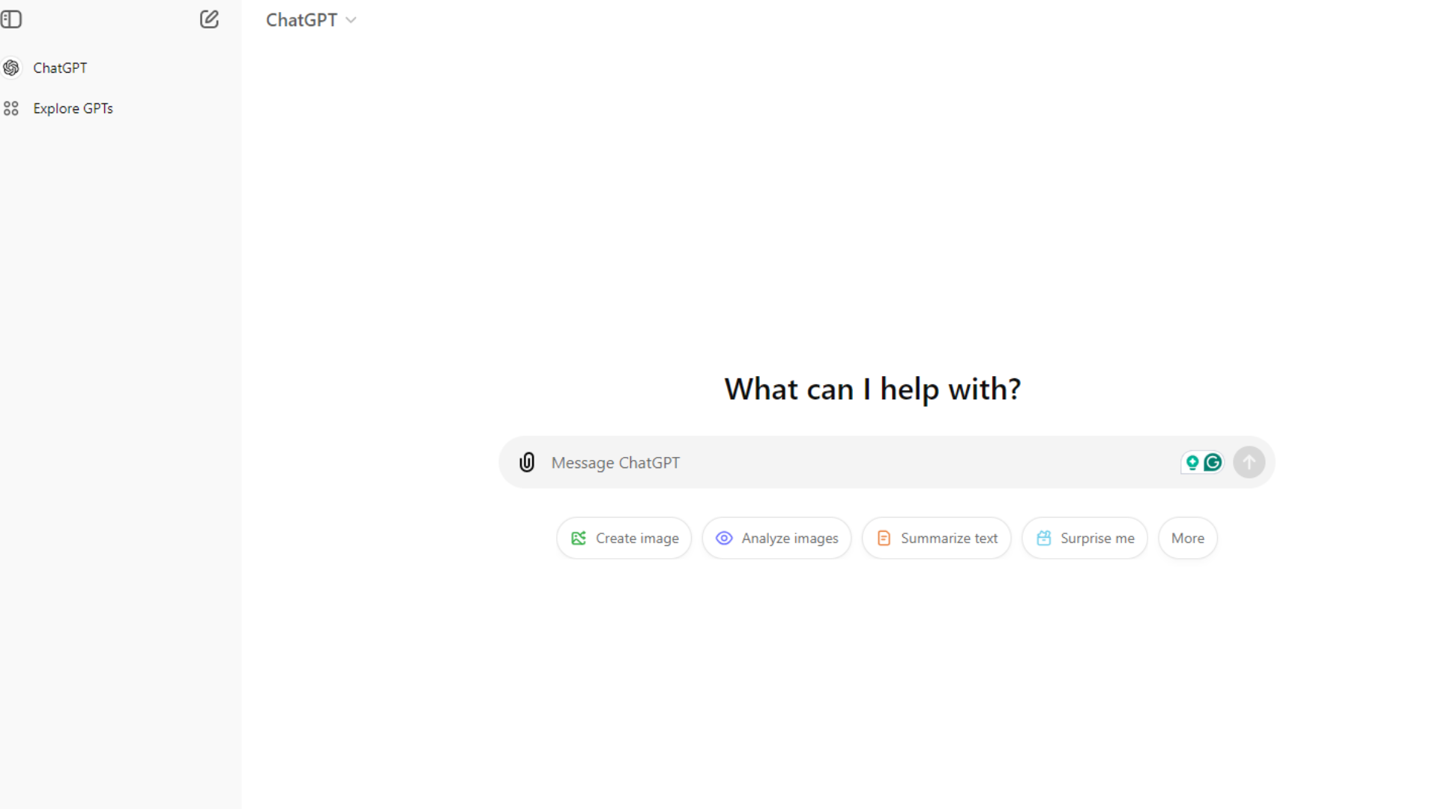Viewport: 1439px width, 809px height.
Task: Show more suggestions with More button
Action: coord(1188,538)
